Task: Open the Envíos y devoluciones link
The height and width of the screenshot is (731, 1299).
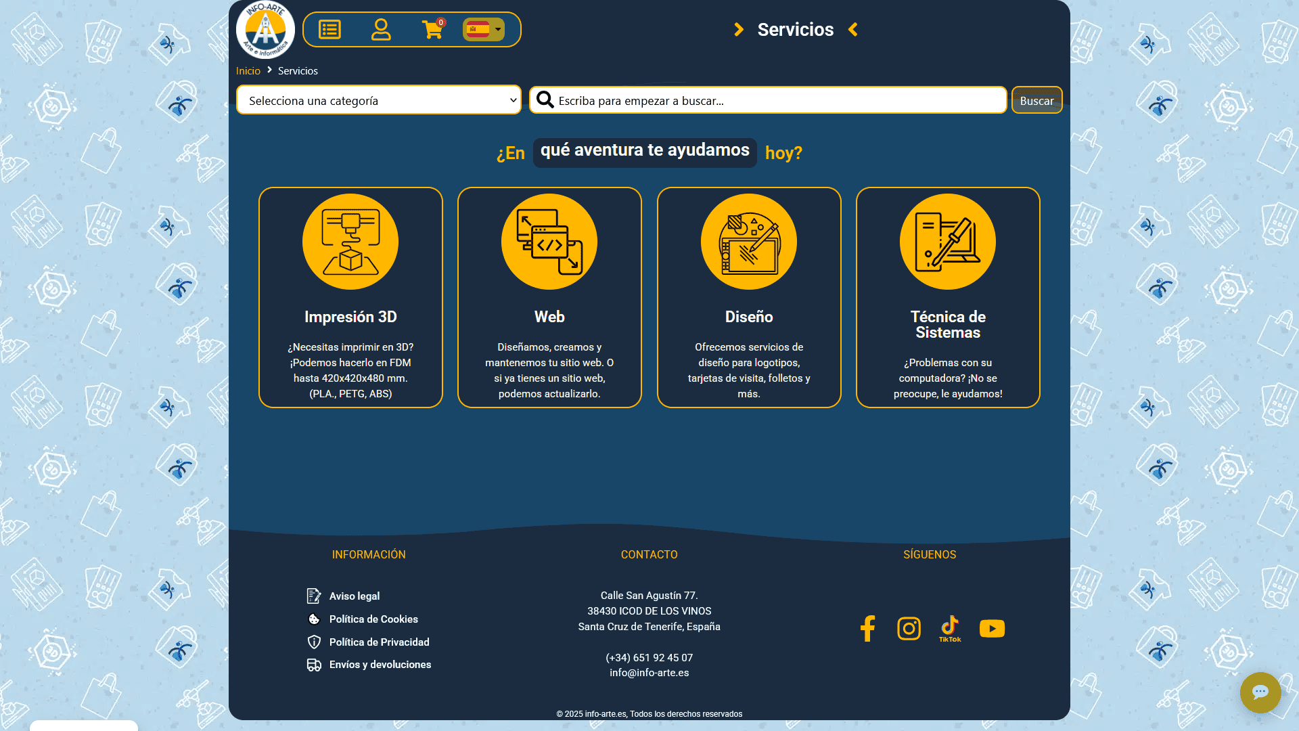Action: (x=380, y=665)
